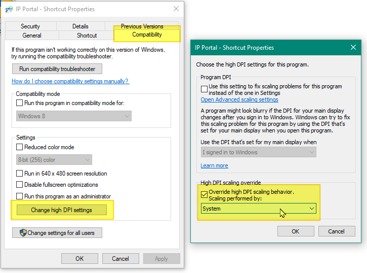The height and width of the screenshot is (273, 367).
Task: Tick Run this program as an administrator
Action: (x=20, y=196)
